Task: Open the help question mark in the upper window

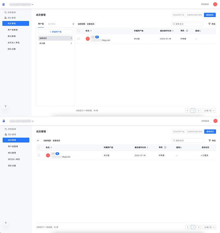Action: (x=5, y=106)
